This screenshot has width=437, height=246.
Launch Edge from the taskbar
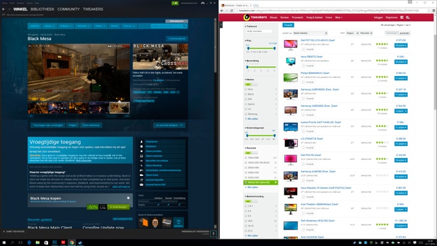tap(29, 243)
